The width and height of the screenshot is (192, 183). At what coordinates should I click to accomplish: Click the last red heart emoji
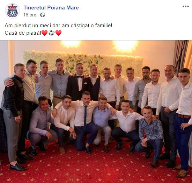click(x=59, y=33)
